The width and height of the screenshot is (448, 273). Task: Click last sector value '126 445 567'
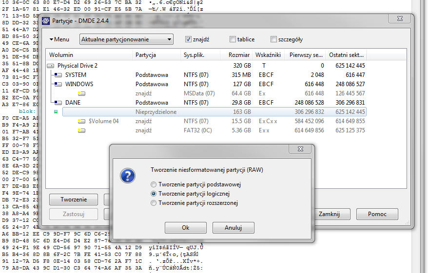351,93
